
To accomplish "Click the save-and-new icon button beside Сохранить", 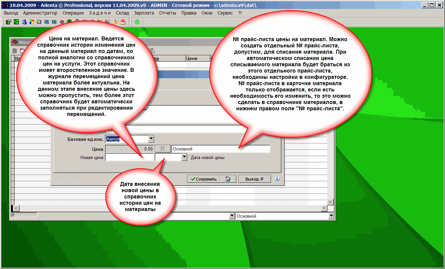I will click(228, 179).
